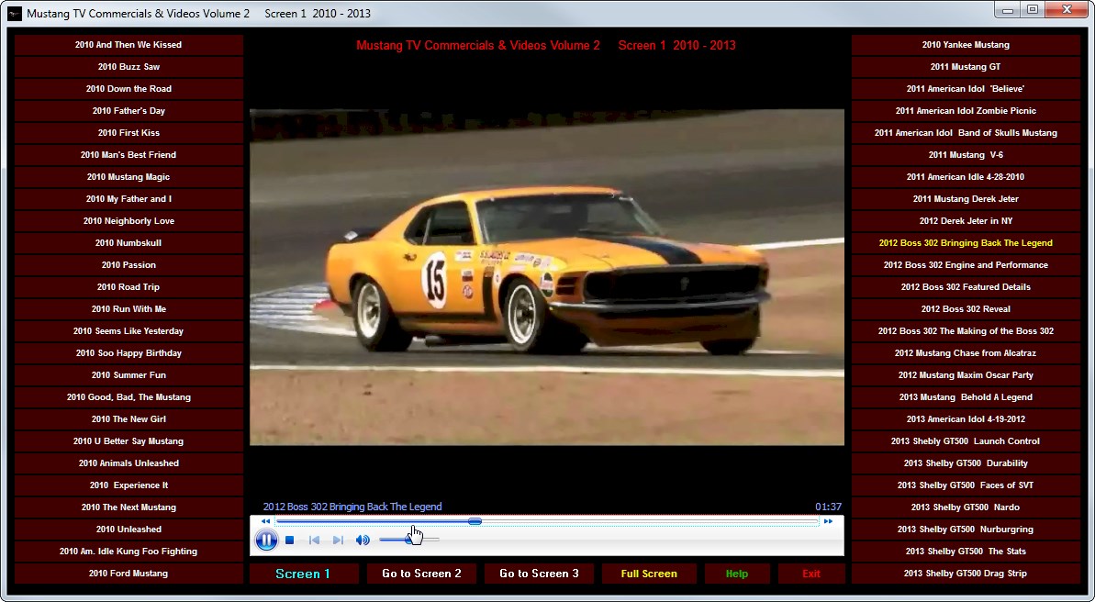Screen dimensions: 1095x602
Task: Play 2012 Boss 302 Reveal
Action: pos(966,308)
